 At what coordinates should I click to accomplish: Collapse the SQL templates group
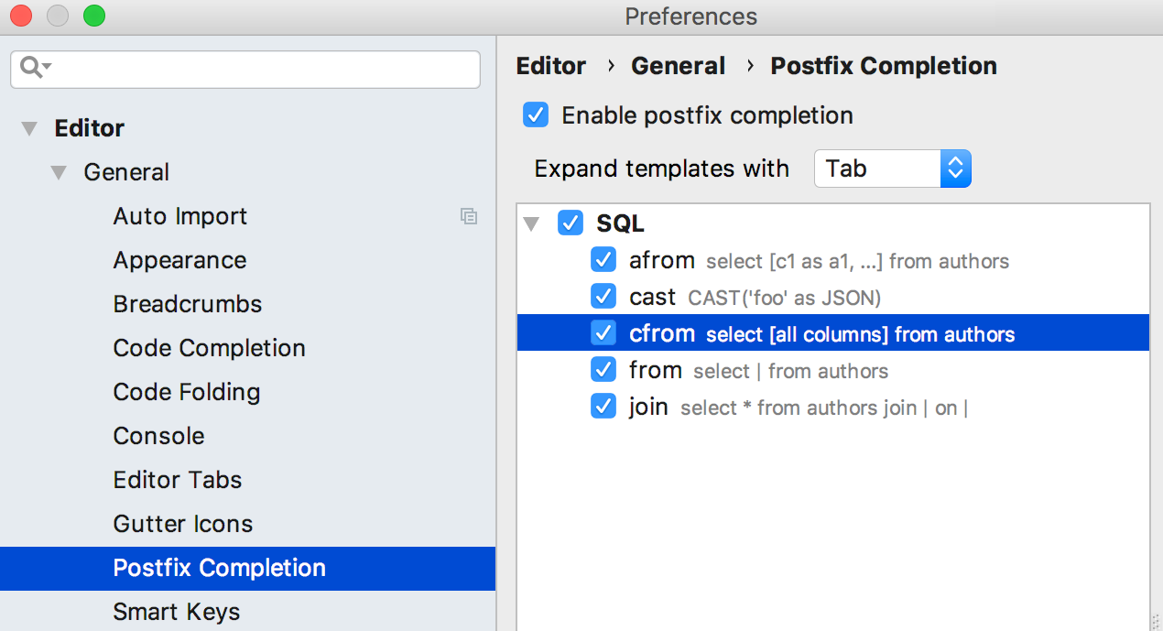pos(531,223)
